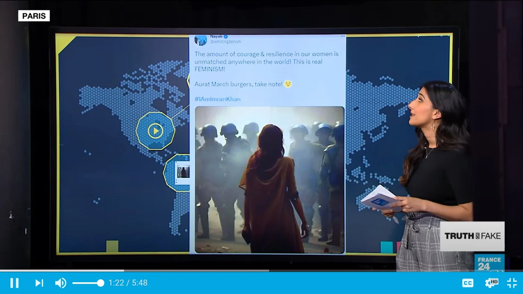Click the play marker on map
Image resolution: width=523 pixels, height=294 pixels.
(155, 131)
